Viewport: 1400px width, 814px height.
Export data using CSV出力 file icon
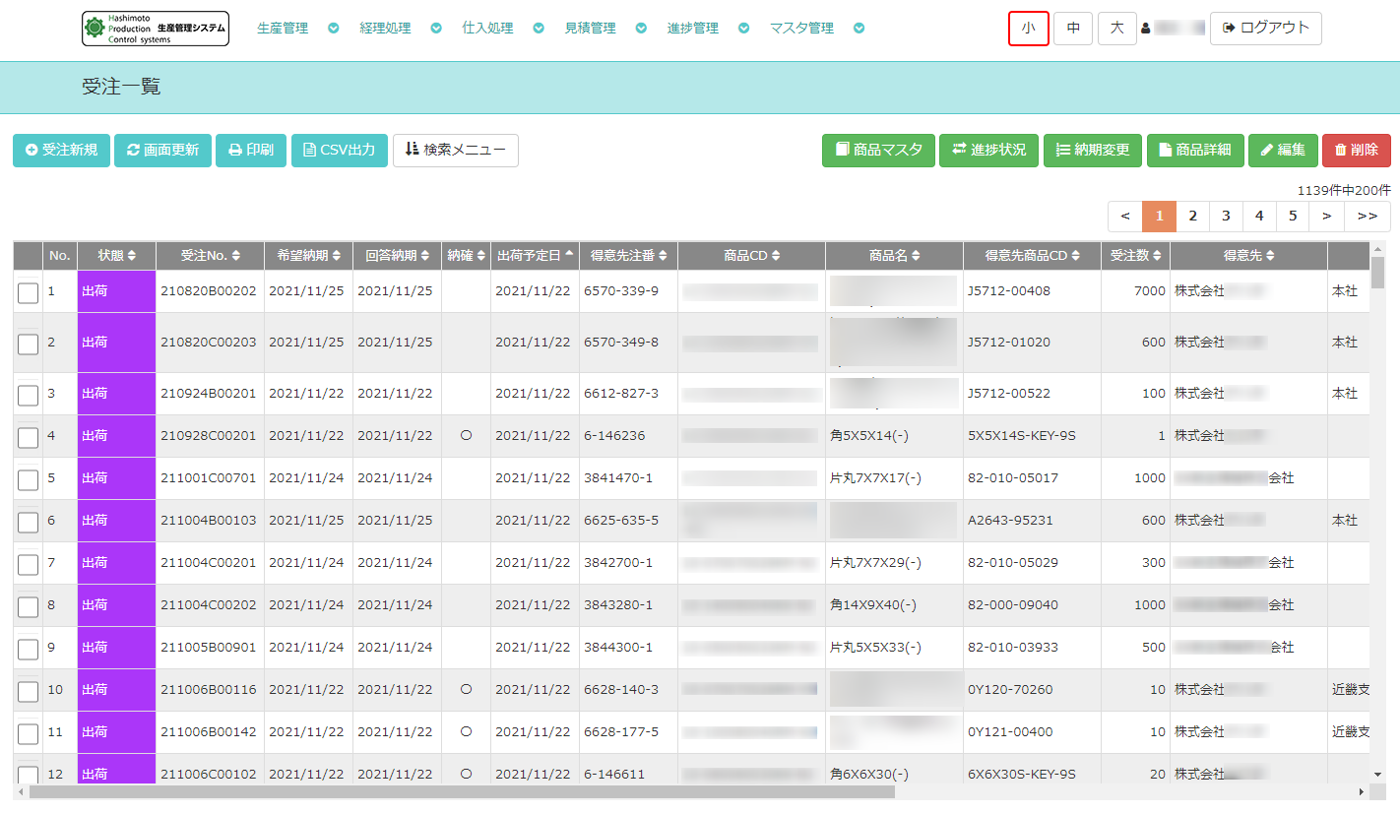[340, 151]
